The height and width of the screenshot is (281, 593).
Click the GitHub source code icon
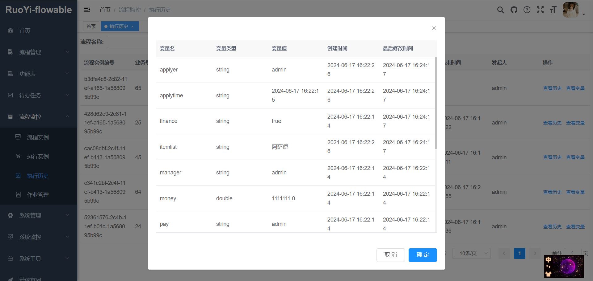[x=514, y=10]
